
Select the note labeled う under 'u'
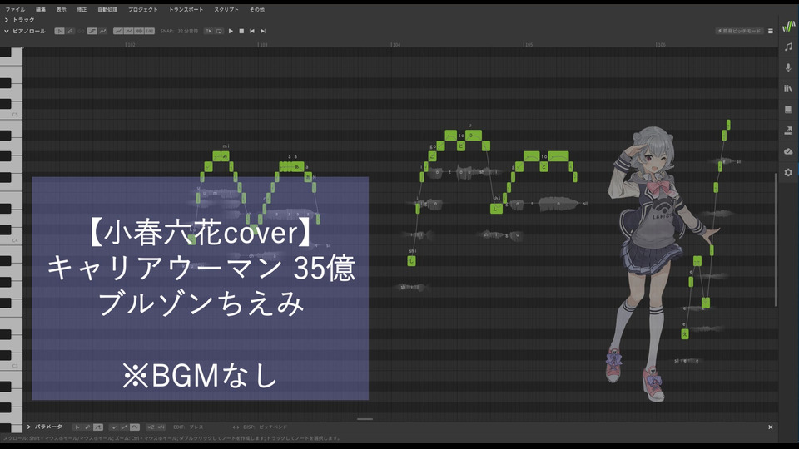point(474,135)
